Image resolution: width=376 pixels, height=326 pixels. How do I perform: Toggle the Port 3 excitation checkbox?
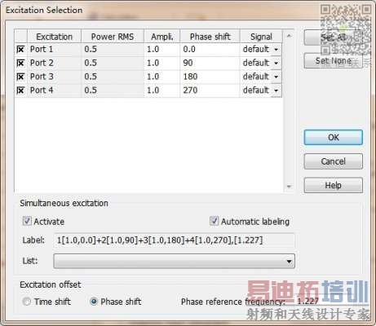pos(20,77)
